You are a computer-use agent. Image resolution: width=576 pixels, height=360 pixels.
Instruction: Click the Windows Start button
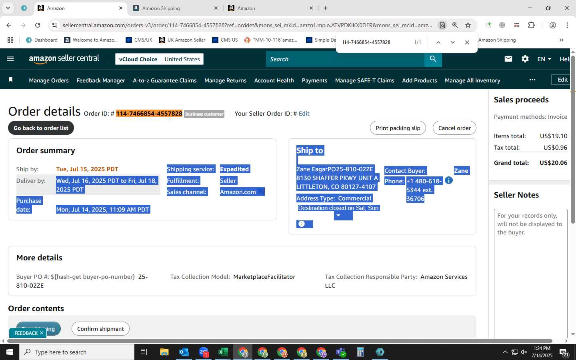click(10, 352)
